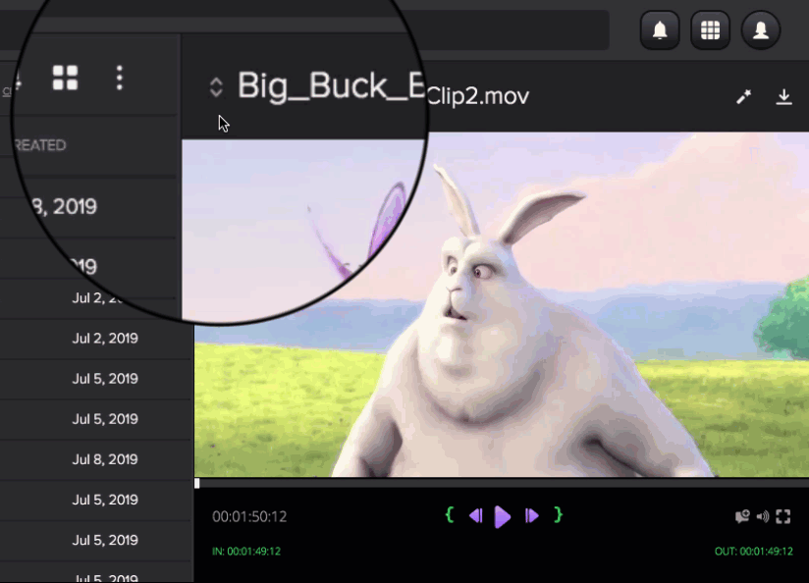Image resolution: width=809 pixels, height=583 pixels.
Task: Click the IN timecode 00:01:49:12
Action: tap(246, 552)
